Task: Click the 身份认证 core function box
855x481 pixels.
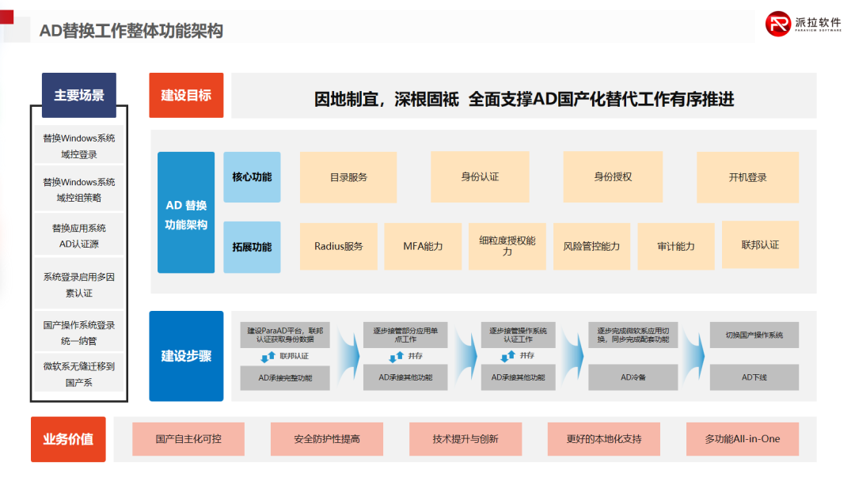Action: click(x=481, y=177)
